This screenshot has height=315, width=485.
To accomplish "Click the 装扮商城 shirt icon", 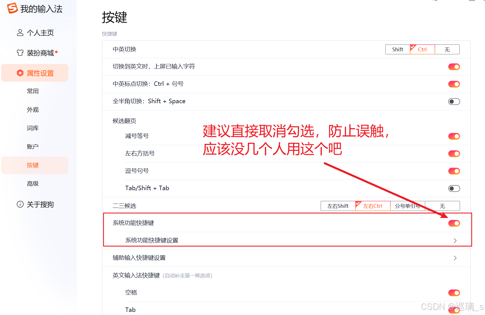I will (x=20, y=53).
